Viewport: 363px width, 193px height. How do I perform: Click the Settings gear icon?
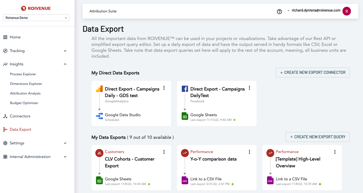(5, 143)
